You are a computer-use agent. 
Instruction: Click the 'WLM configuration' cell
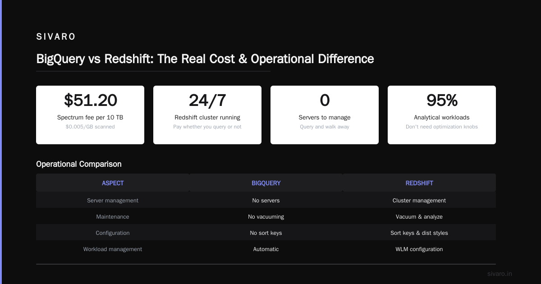point(419,249)
